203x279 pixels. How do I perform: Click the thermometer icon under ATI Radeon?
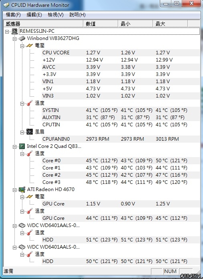pos(30,211)
